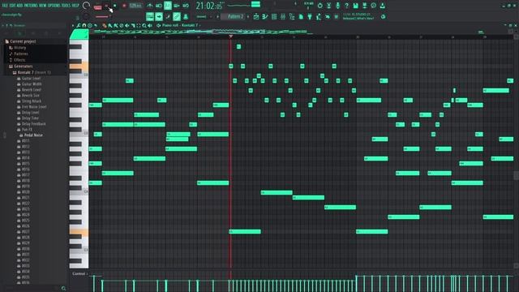Open the snap selector dropdown
519x292 pixels.
[x=203, y=16]
